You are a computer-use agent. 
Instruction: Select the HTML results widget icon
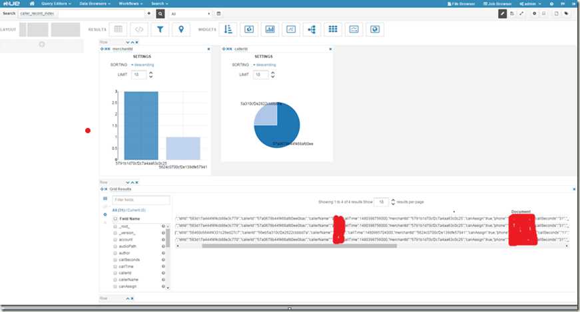tap(139, 29)
